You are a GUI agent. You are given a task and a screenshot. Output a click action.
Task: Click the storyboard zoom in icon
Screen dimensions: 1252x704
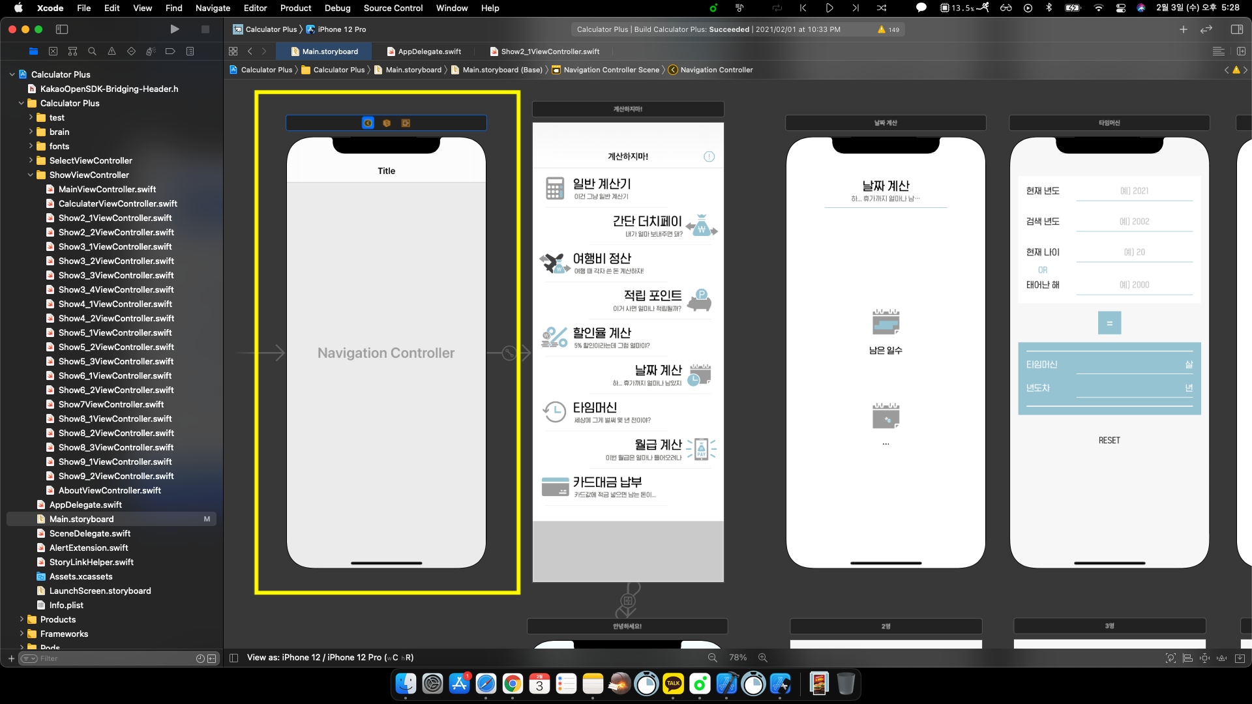coord(762,658)
